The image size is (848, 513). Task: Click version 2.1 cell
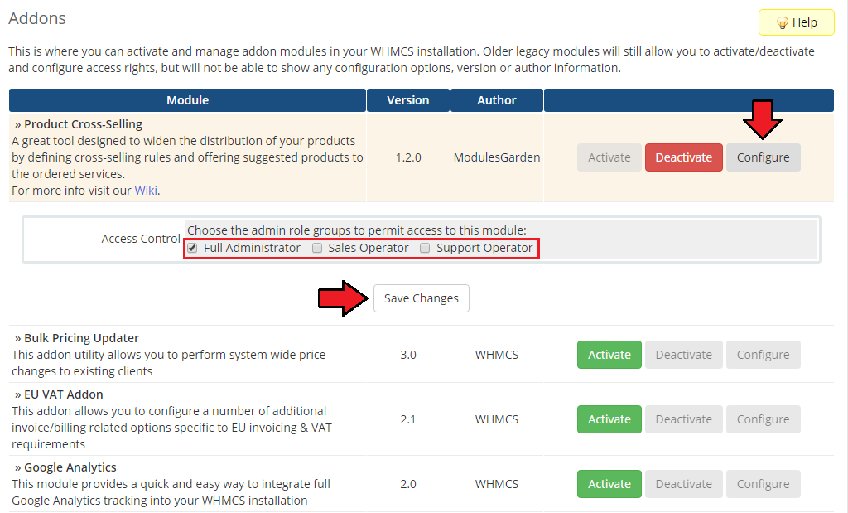pyautogui.click(x=408, y=419)
